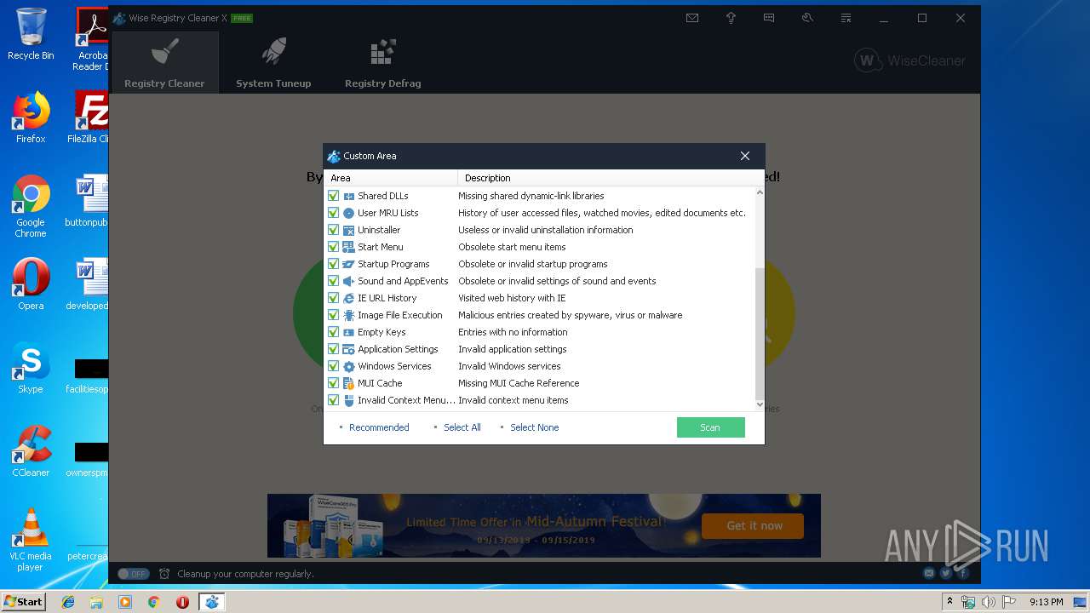Close the Custom Area dialog

coord(745,156)
